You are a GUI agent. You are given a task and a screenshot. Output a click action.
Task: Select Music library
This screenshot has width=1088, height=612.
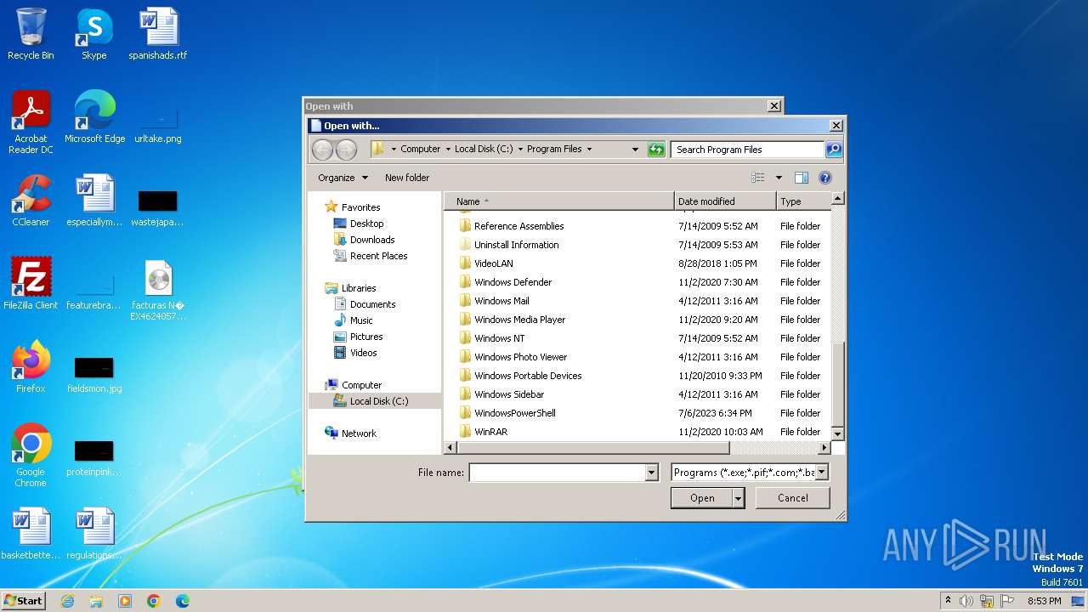pos(361,320)
